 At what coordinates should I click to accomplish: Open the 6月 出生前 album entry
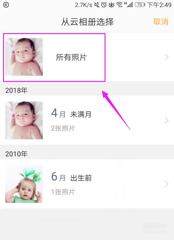pyautogui.click(x=87, y=184)
